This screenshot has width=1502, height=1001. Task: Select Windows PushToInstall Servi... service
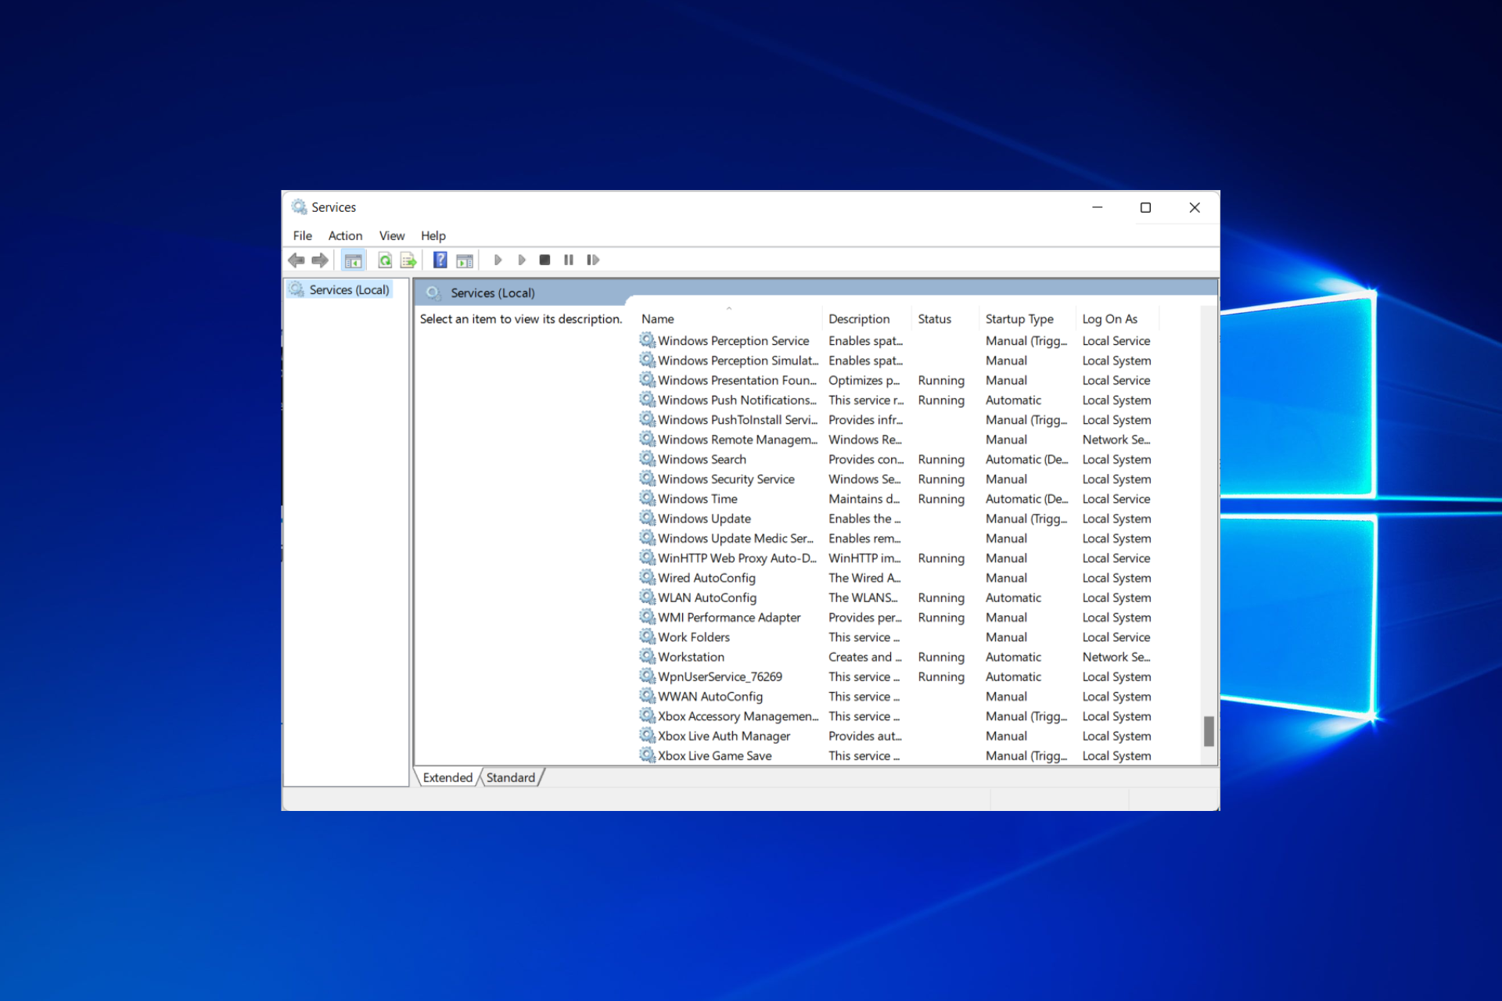click(x=738, y=420)
